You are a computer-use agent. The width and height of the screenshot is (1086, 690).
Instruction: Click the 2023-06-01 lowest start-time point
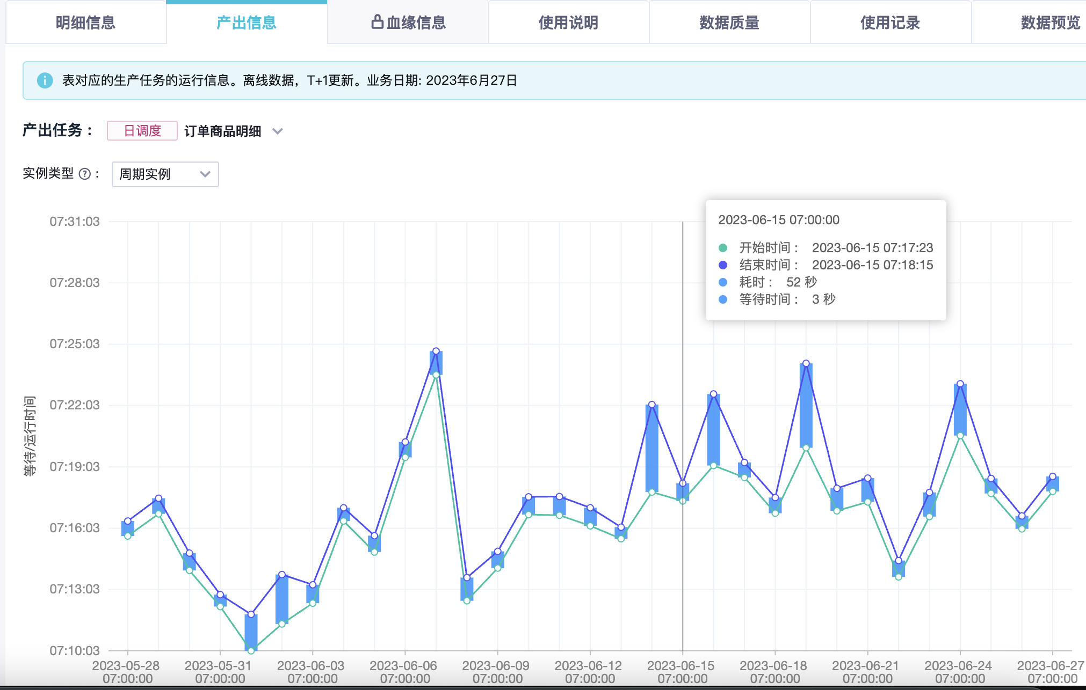click(x=251, y=651)
